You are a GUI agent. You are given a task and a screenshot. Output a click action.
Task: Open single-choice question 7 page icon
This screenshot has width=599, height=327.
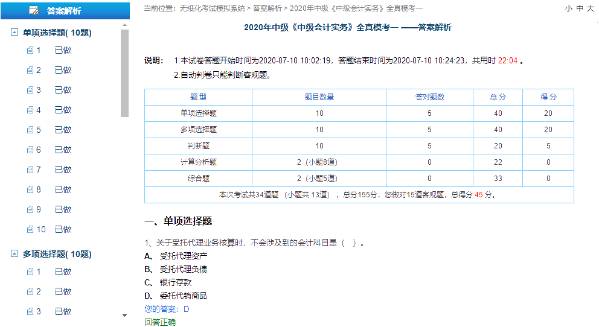pyautogui.click(x=30, y=170)
